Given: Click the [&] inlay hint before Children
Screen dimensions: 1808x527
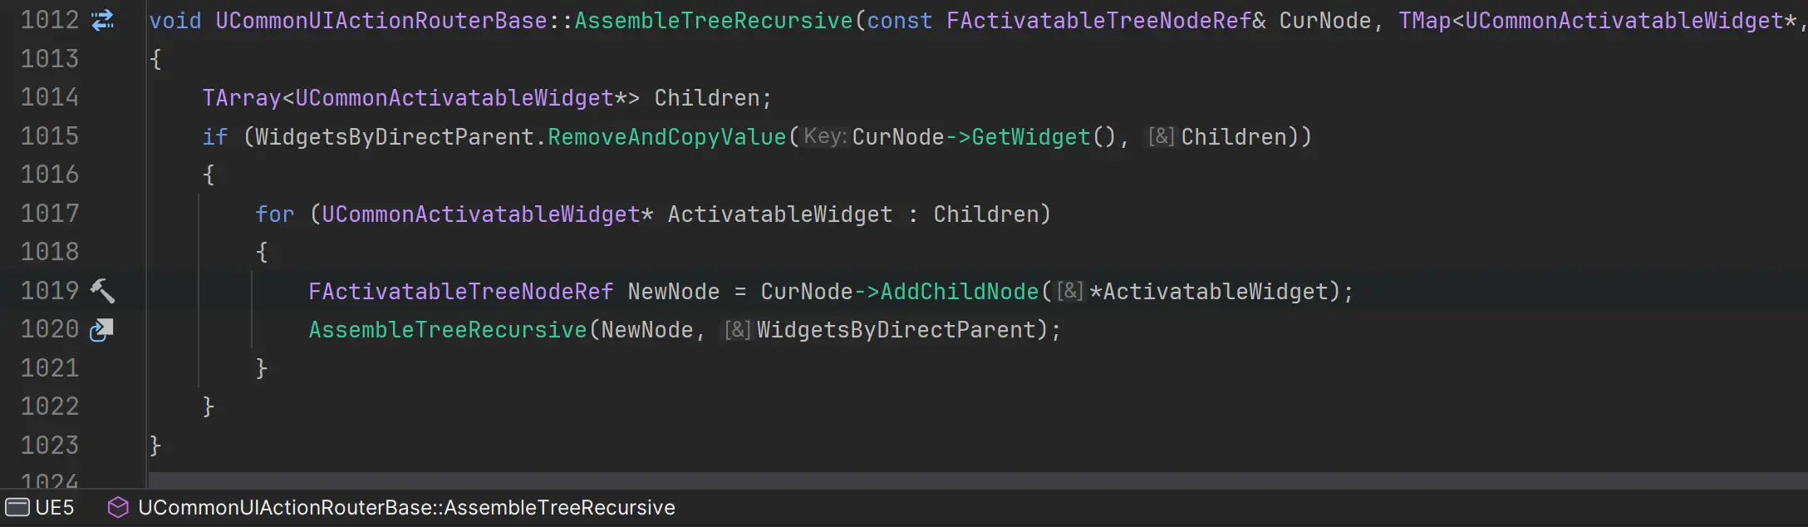Looking at the screenshot, I should click(1161, 136).
